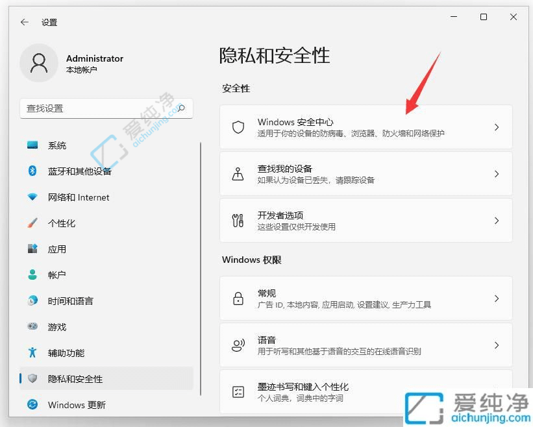Click the 语音 microphone icon
This screenshot has width=533, height=427.
pyautogui.click(x=239, y=345)
